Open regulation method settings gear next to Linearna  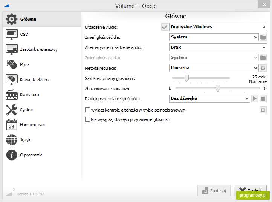263,68
